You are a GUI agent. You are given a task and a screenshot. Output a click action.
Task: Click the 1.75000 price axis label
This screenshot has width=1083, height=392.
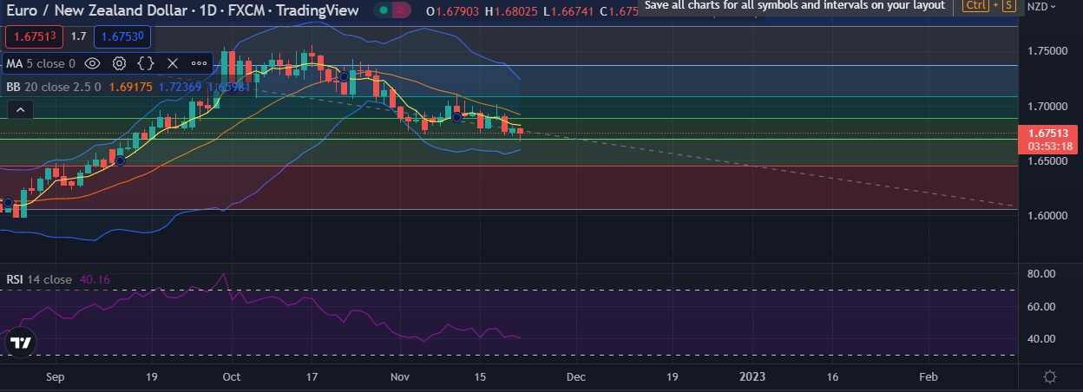coord(1047,51)
